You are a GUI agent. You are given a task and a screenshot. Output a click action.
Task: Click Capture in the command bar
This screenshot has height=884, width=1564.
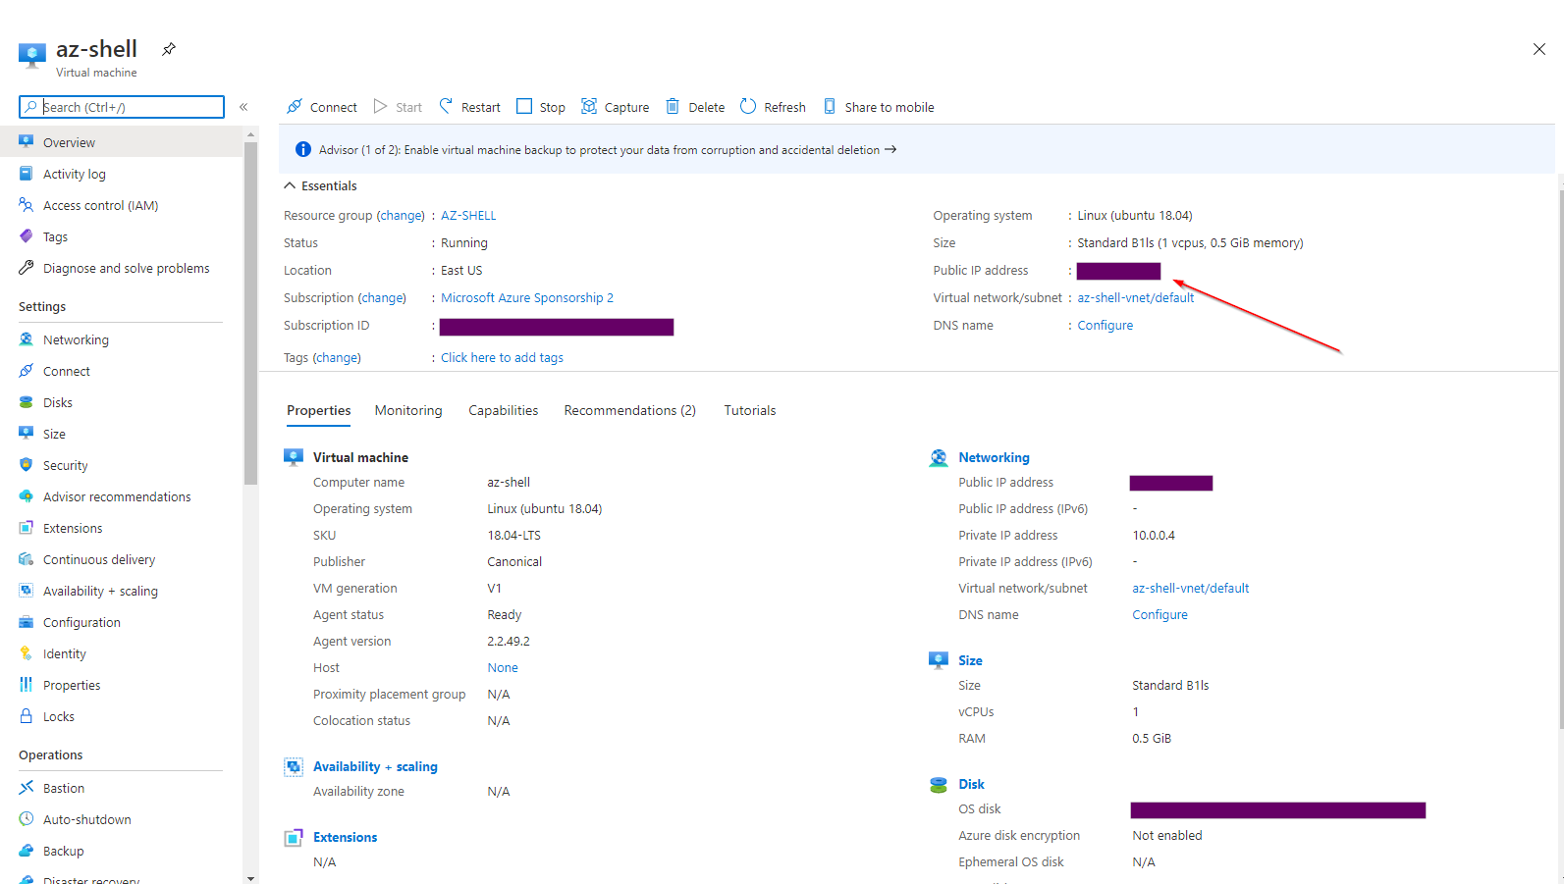[616, 107]
